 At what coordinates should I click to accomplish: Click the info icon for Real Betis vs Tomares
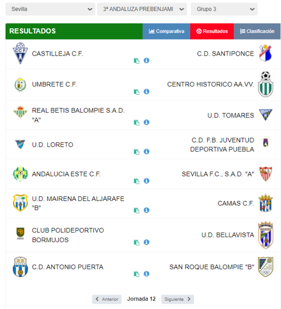click(146, 122)
